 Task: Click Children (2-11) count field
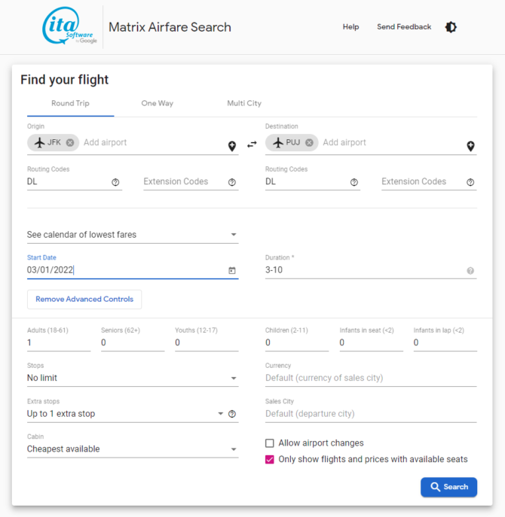tap(297, 343)
